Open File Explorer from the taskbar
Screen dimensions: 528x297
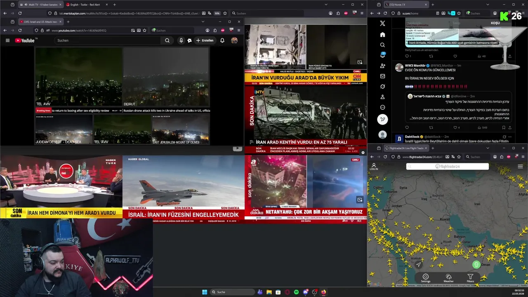269,292
